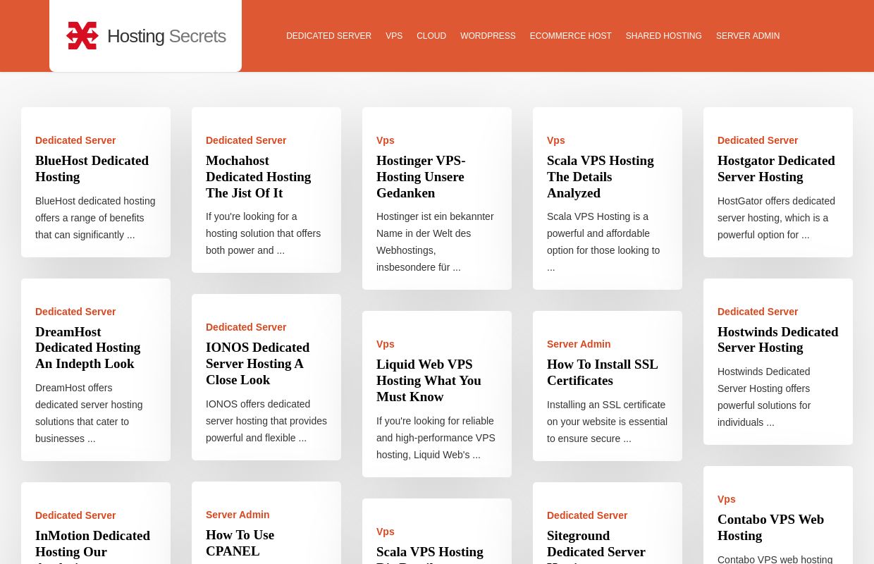Click excerpt "If you're looking for reliable and high-performance"
The width and height of the screenshot is (874, 564).
coord(436,438)
